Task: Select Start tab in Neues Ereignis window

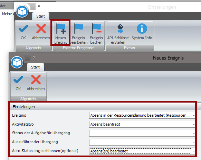Action: pos(35,67)
